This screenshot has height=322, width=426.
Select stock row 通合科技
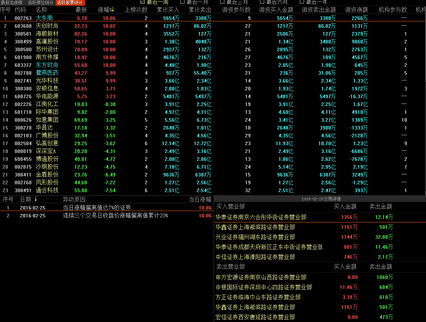[x=212, y=190]
